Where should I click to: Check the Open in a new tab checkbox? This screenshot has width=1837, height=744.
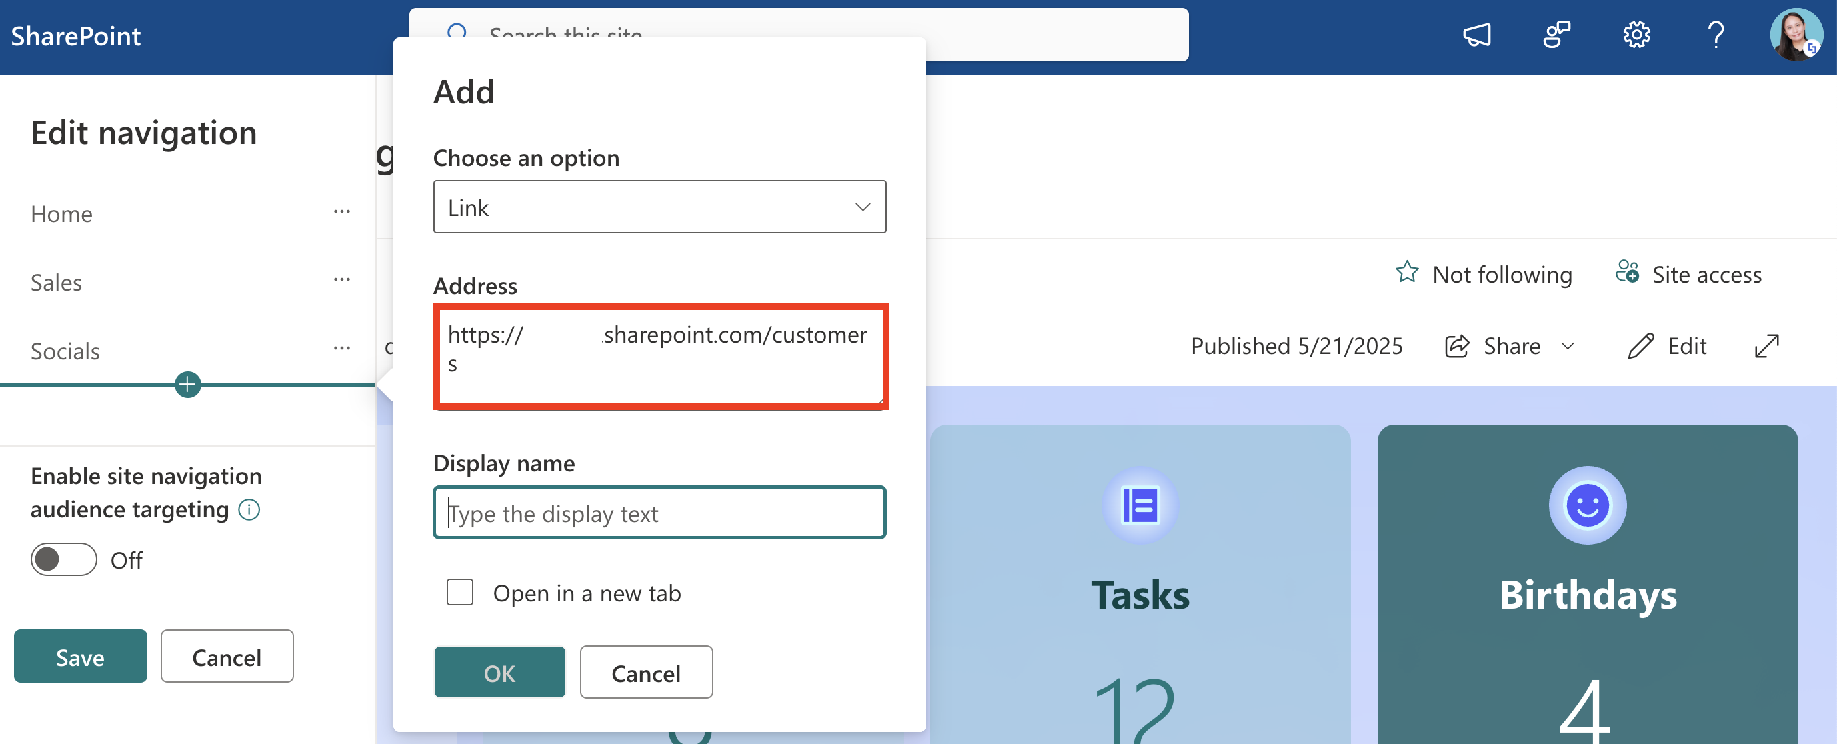click(459, 592)
